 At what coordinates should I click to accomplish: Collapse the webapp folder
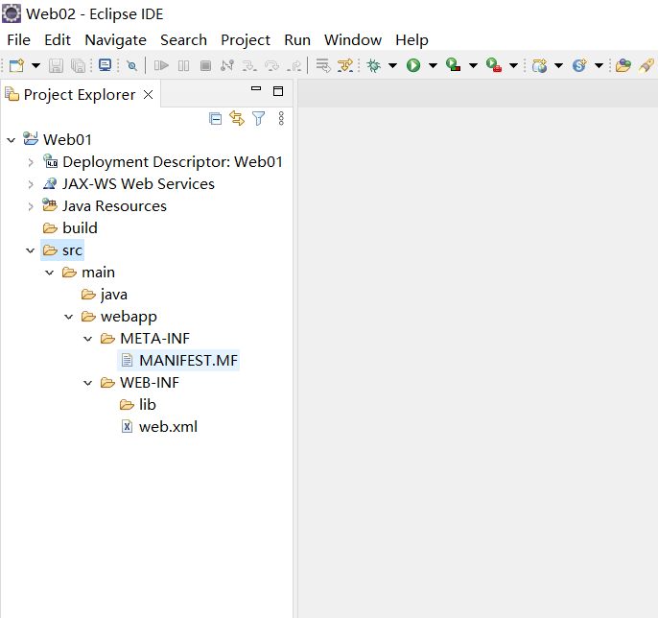pyautogui.click(x=69, y=317)
